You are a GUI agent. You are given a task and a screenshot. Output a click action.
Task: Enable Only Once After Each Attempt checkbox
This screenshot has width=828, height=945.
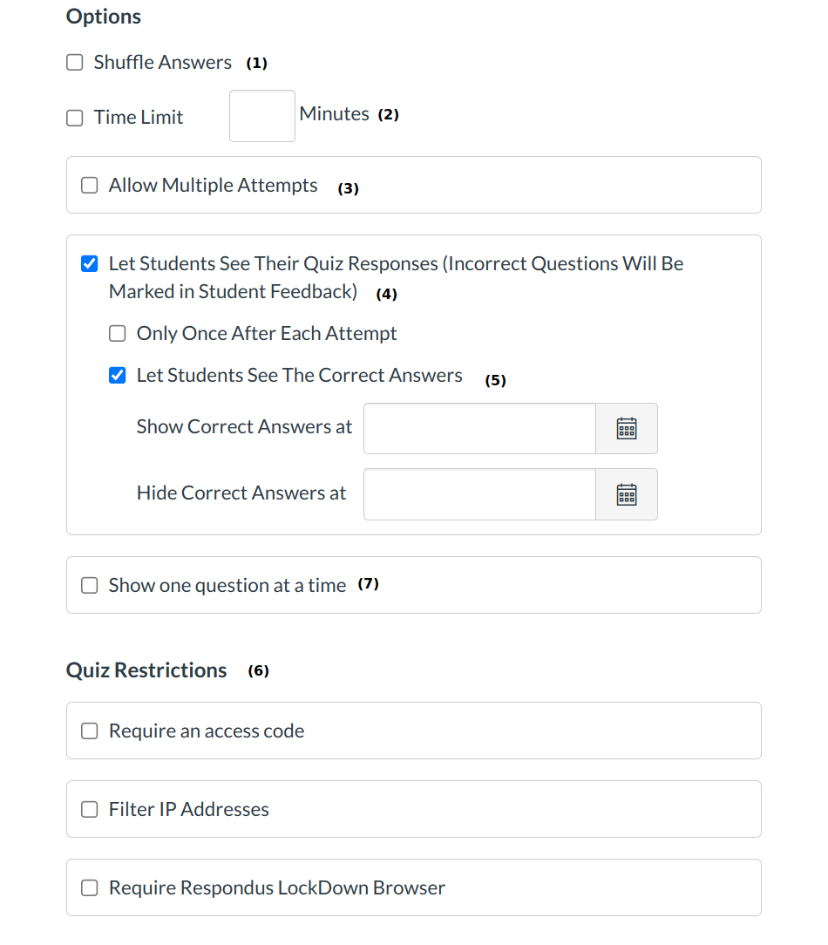pos(118,334)
